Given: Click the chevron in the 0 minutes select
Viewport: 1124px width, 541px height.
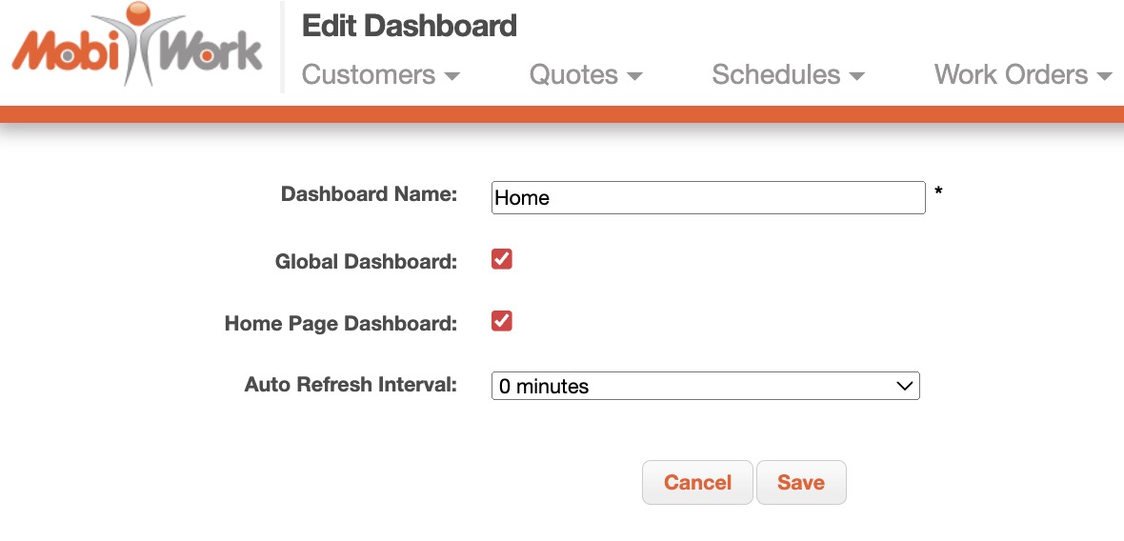Looking at the screenshot, I should point(905,386).
